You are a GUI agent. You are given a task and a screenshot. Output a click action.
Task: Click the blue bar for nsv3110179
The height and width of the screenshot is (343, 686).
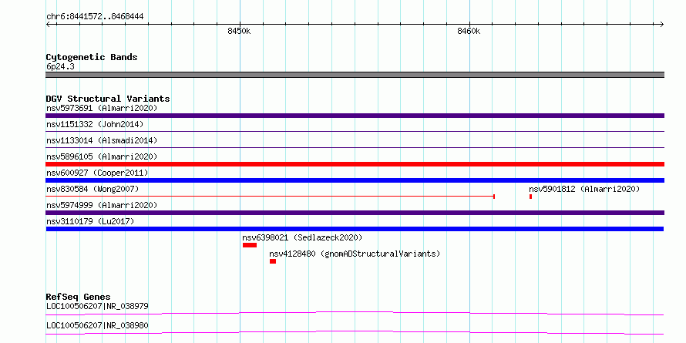pyautogui.click(x=355, y=229)
